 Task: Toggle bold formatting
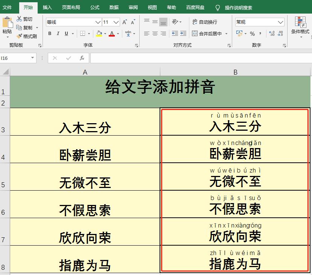pyautogui.click(x=50, y=33)
